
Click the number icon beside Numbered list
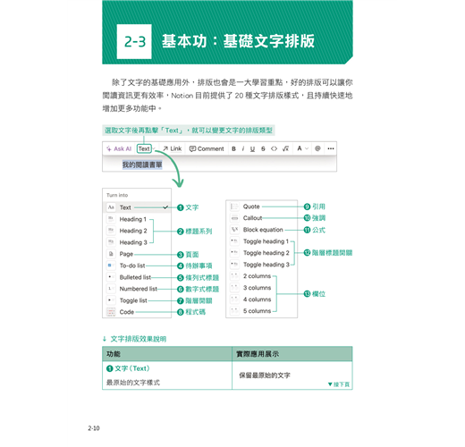tap(111, 289)
